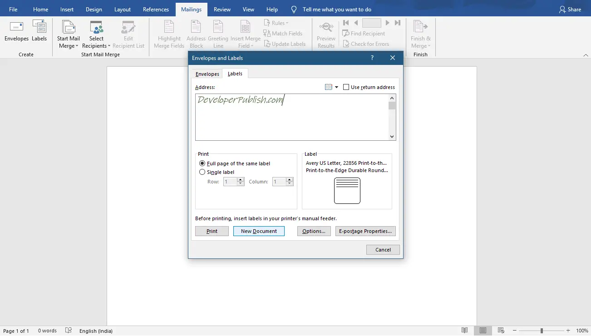Increase the Row value with the up stepper
This screenshot has width=591, height=336.
pos(241,179)
